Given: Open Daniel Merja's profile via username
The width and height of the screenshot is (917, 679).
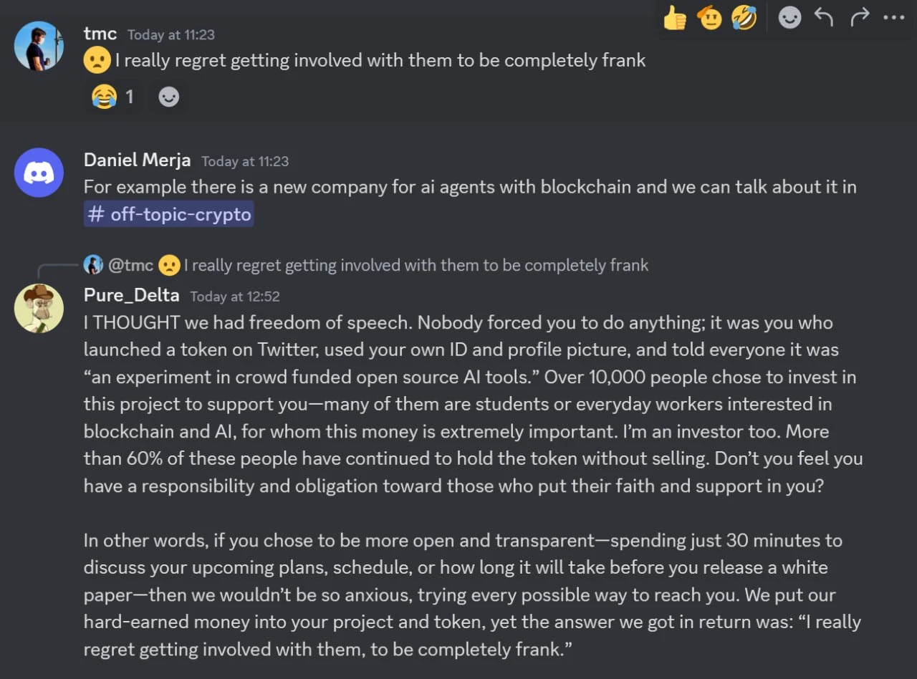Looking at the screenshot, I should pyautogui.click(x=137, y=160).
